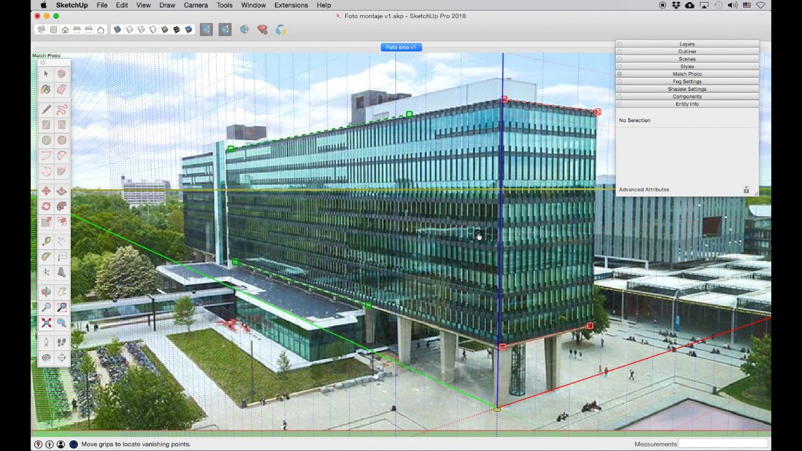Image resolution: width=802 pixels, height=451 pixels.
Task: Click the Wi-Fi icon in menu bar
Action: click(x=760, y=5)
